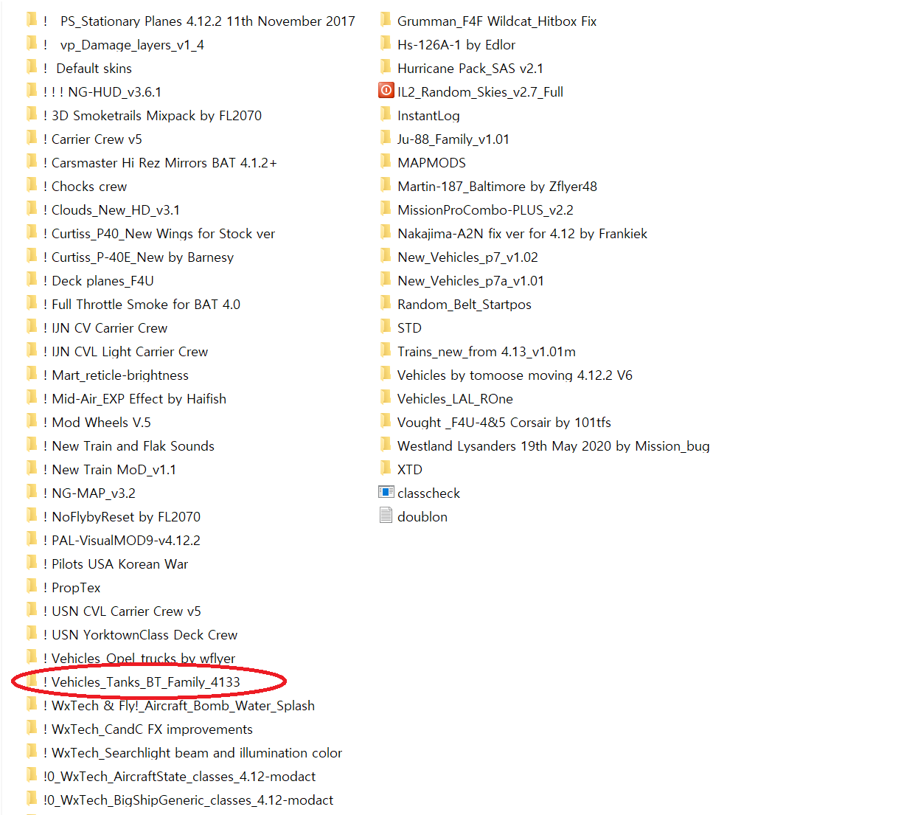Click the IL2_Random_Skies_v2.7_Full red icon
Image resolution: width=915 pixels, height=815 pixels.
[386, 91]
